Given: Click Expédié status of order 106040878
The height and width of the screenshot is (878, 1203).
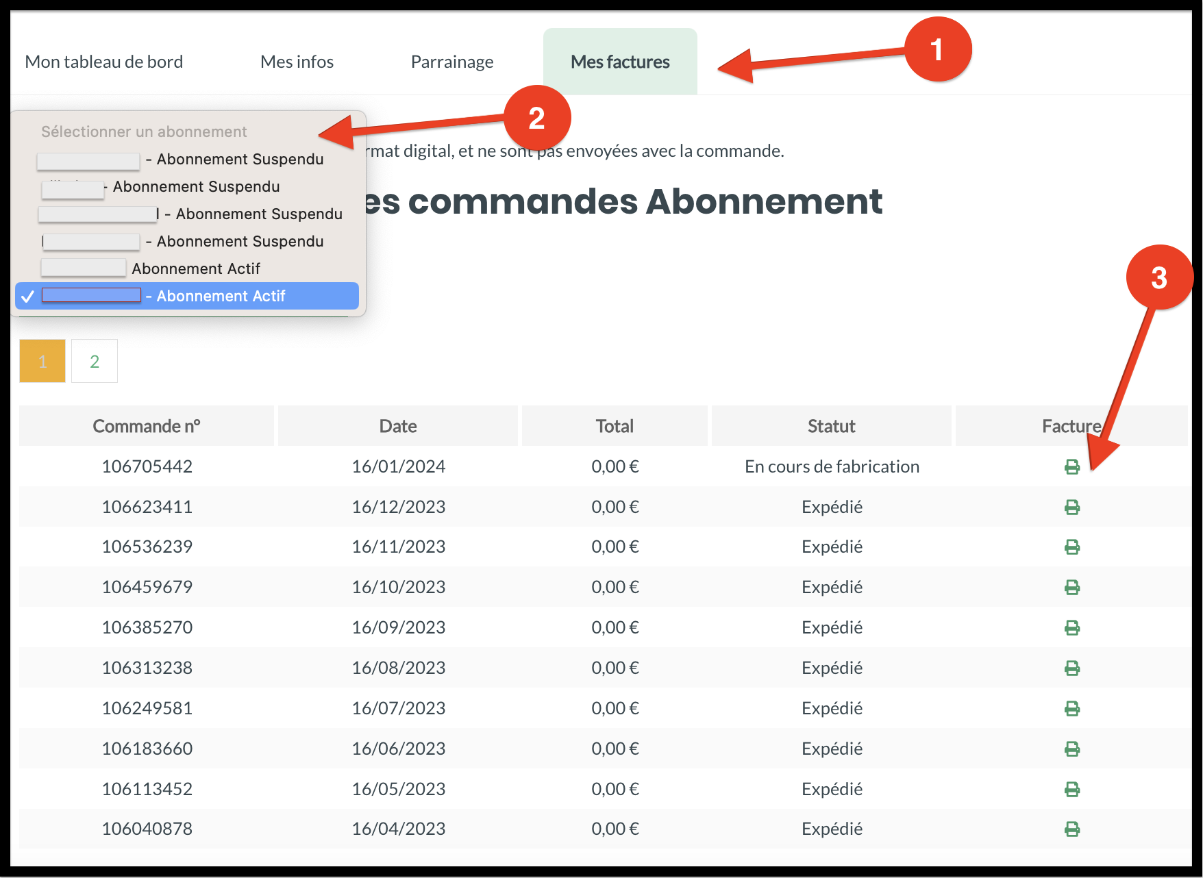Looking at the screenshot, I should coord(832,829).
